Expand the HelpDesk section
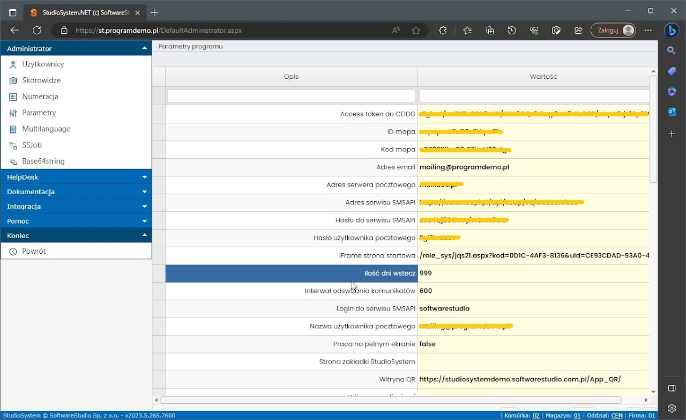The height and width of the screenshot is (420, 686). click(76, 177)
